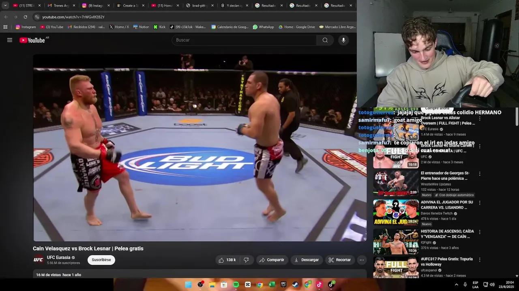The width and height of the screenshot is (519, 291).
Task: Reload the page with the refresh icon
Action: [25, 17]
